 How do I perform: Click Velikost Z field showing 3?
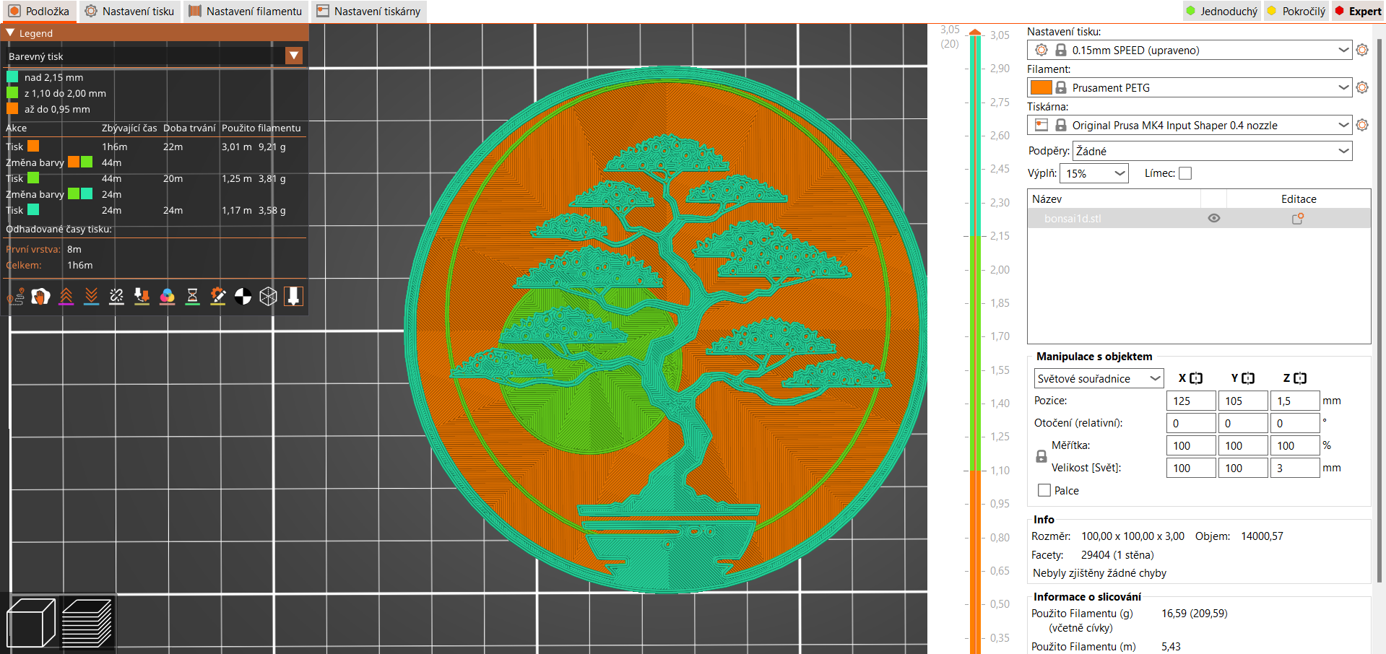(1295, 468)
